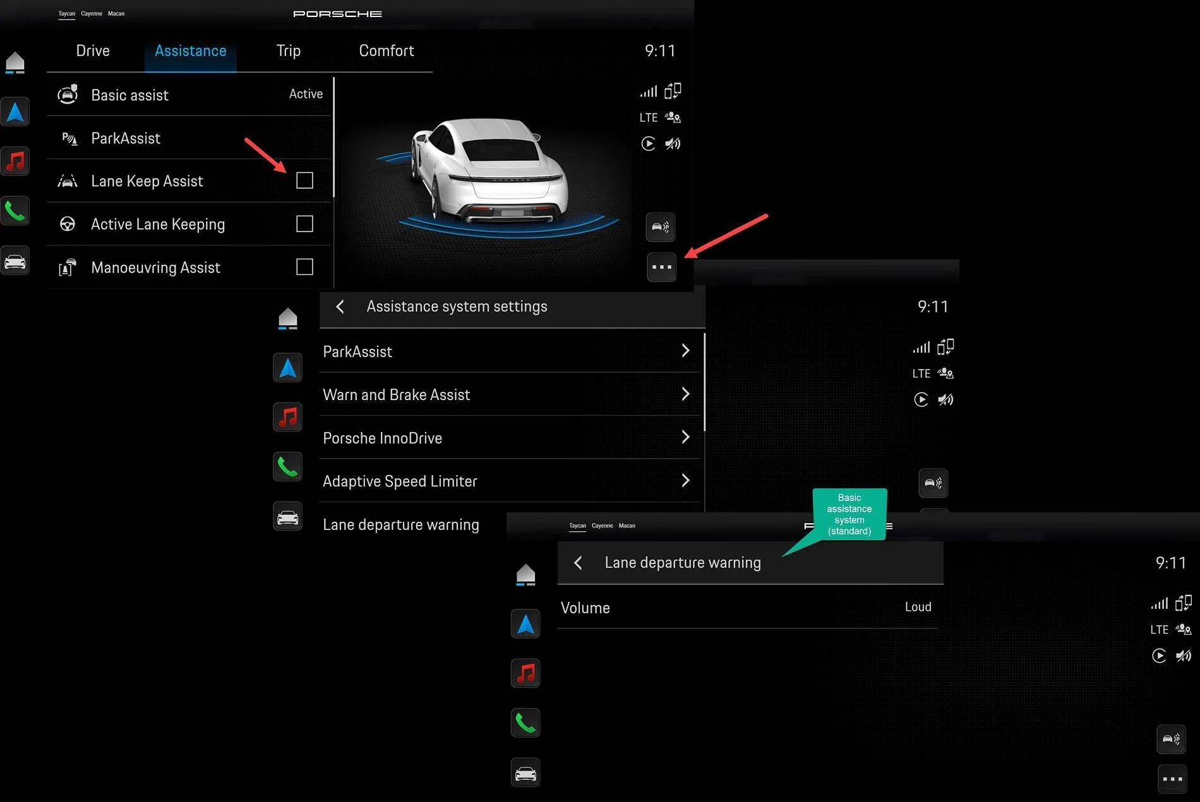Click Lane Keep Assist label text

(x=147, y=181)
